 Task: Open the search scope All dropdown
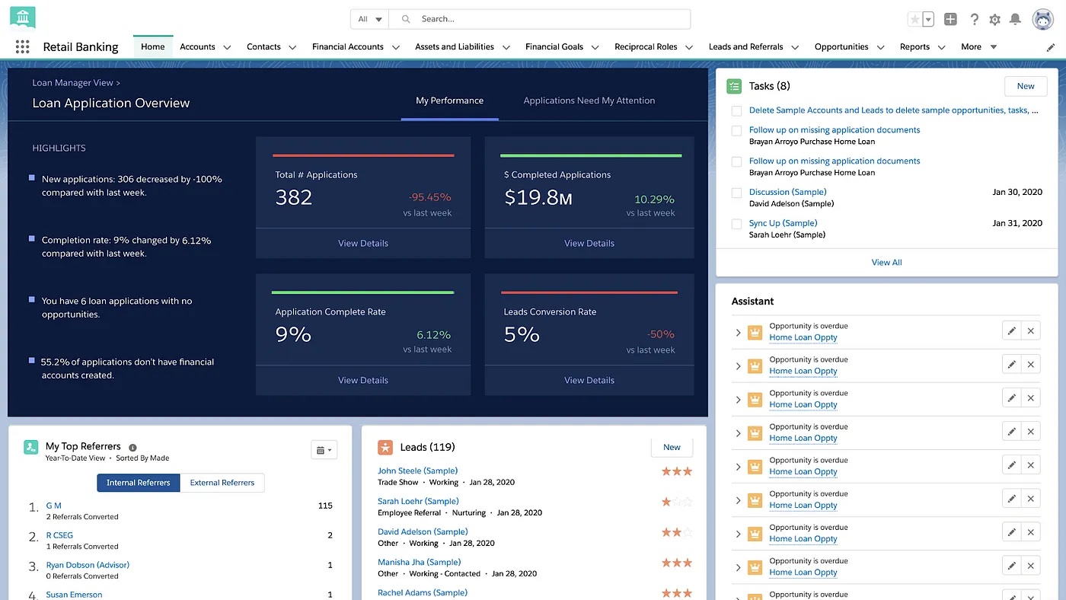(370, 19)
